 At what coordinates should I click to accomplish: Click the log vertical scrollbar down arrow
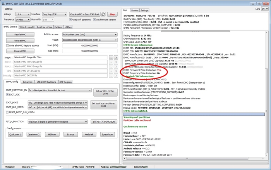pos(266,155)
